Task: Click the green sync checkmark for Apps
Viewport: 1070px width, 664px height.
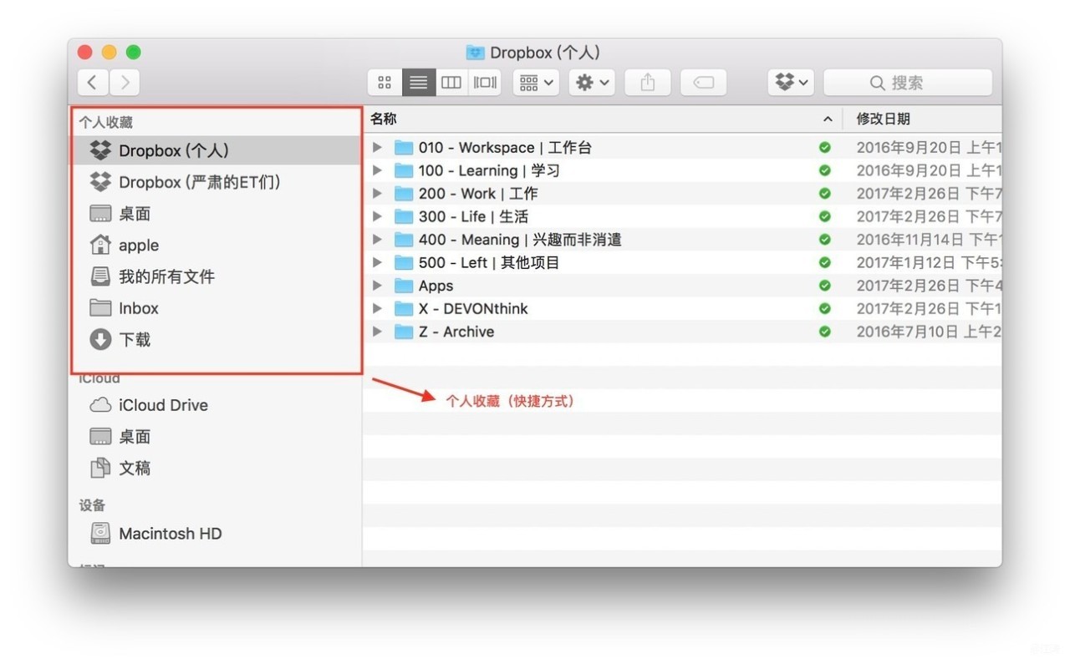Action: [825, 286]
